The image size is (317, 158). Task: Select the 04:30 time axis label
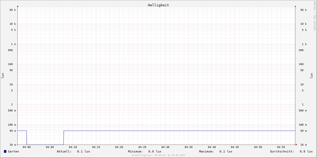(165, 147)
